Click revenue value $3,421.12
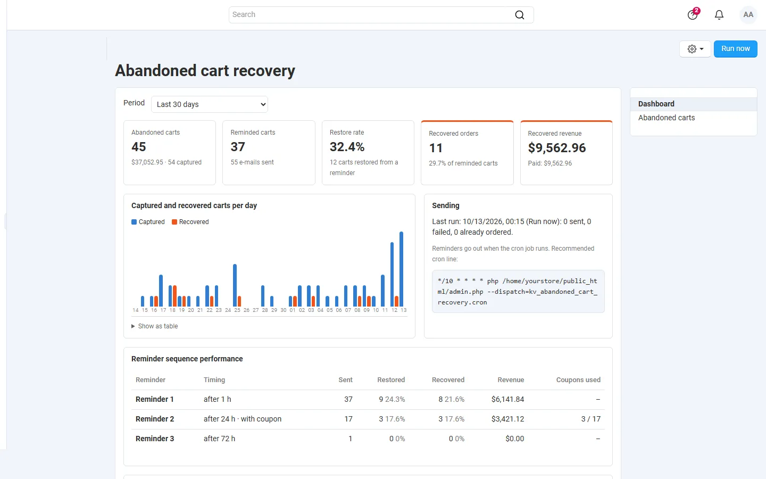Viewport: 766px width, 479px height. (x=507, y=419)
